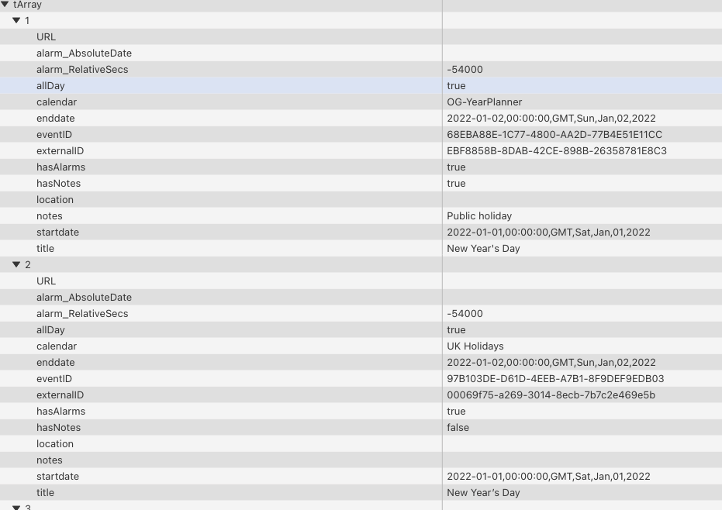Select the externalID value starting with EBF8858B
This screenshot has width=722, height=510.
point(557,151)
